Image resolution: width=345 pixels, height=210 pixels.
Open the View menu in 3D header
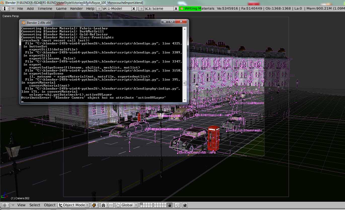pos(21,205)
